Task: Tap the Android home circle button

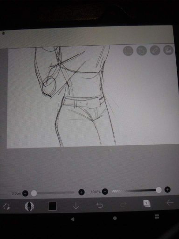Action: click(x=115, y=218)
